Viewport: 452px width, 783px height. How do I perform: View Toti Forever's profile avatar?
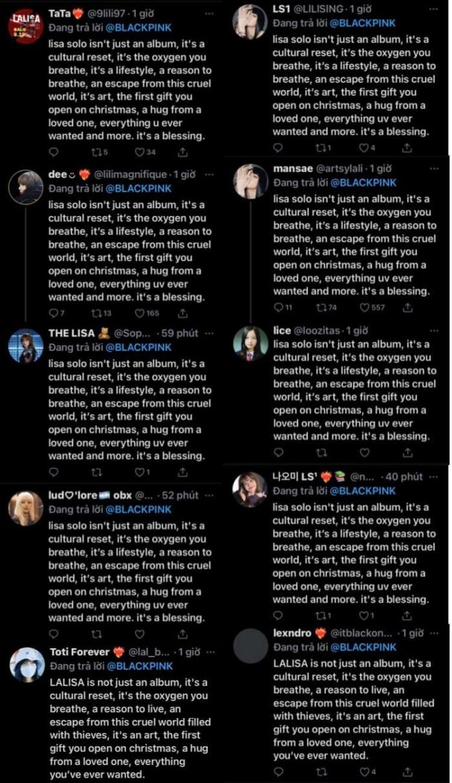point(27,665)
